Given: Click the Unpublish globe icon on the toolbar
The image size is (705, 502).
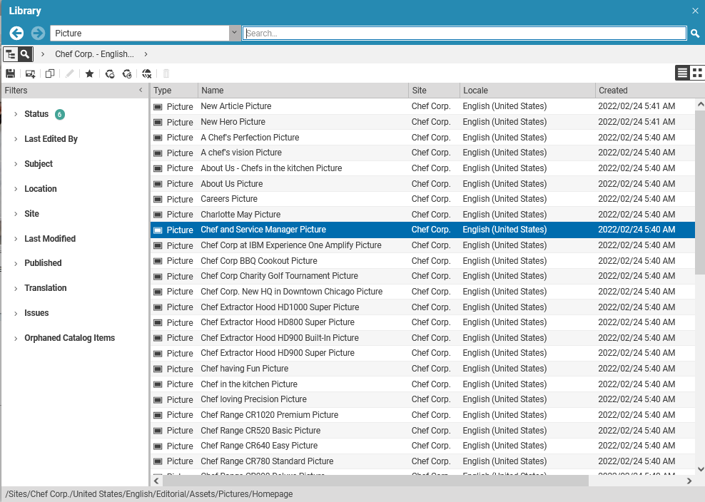Looking at the screenshot, I should 147,73.
